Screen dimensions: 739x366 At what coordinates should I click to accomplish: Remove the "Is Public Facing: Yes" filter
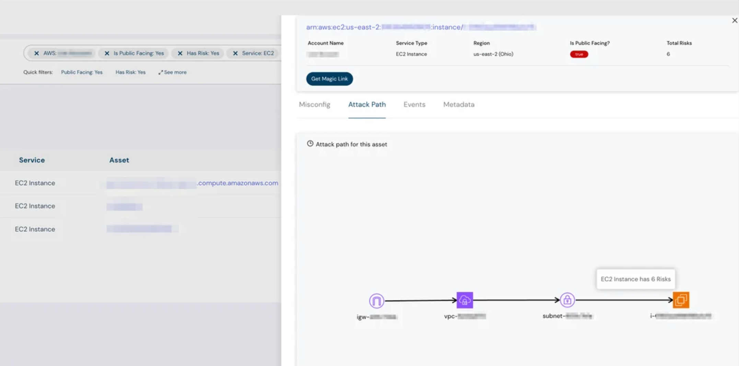[x=106, y=53]
